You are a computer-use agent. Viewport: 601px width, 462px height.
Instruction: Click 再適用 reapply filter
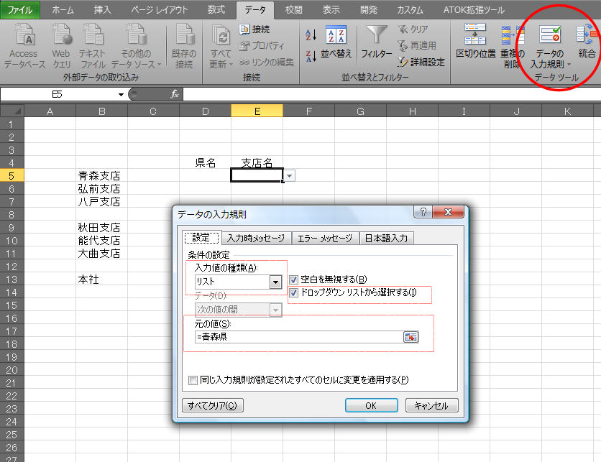pyautogui.click(x=417, y=45)
